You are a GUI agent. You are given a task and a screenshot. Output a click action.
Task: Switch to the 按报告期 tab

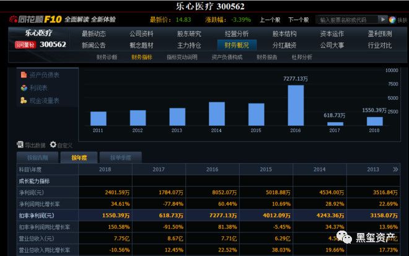pos(38,157)
